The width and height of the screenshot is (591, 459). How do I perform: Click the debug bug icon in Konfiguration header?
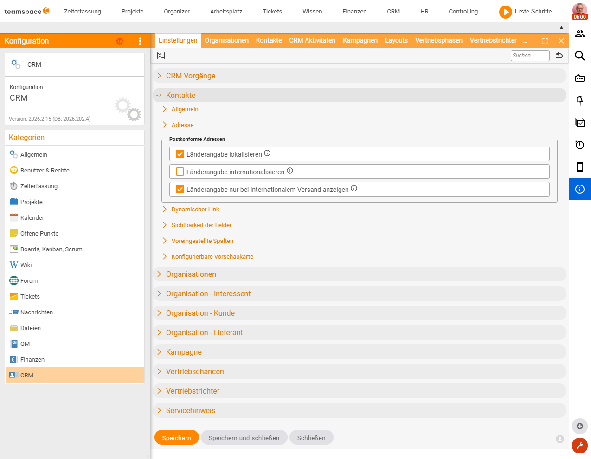coord(120,41)
